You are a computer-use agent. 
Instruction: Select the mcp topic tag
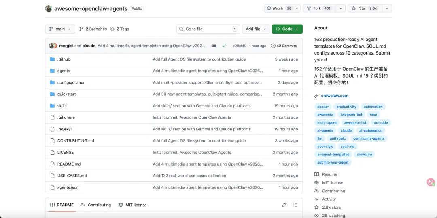(x=373, y=115)
